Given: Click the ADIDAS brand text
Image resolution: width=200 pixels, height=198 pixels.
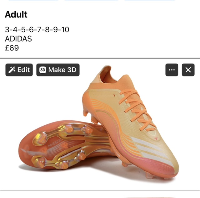Looking at the screenshot, I should coord(18,39).
